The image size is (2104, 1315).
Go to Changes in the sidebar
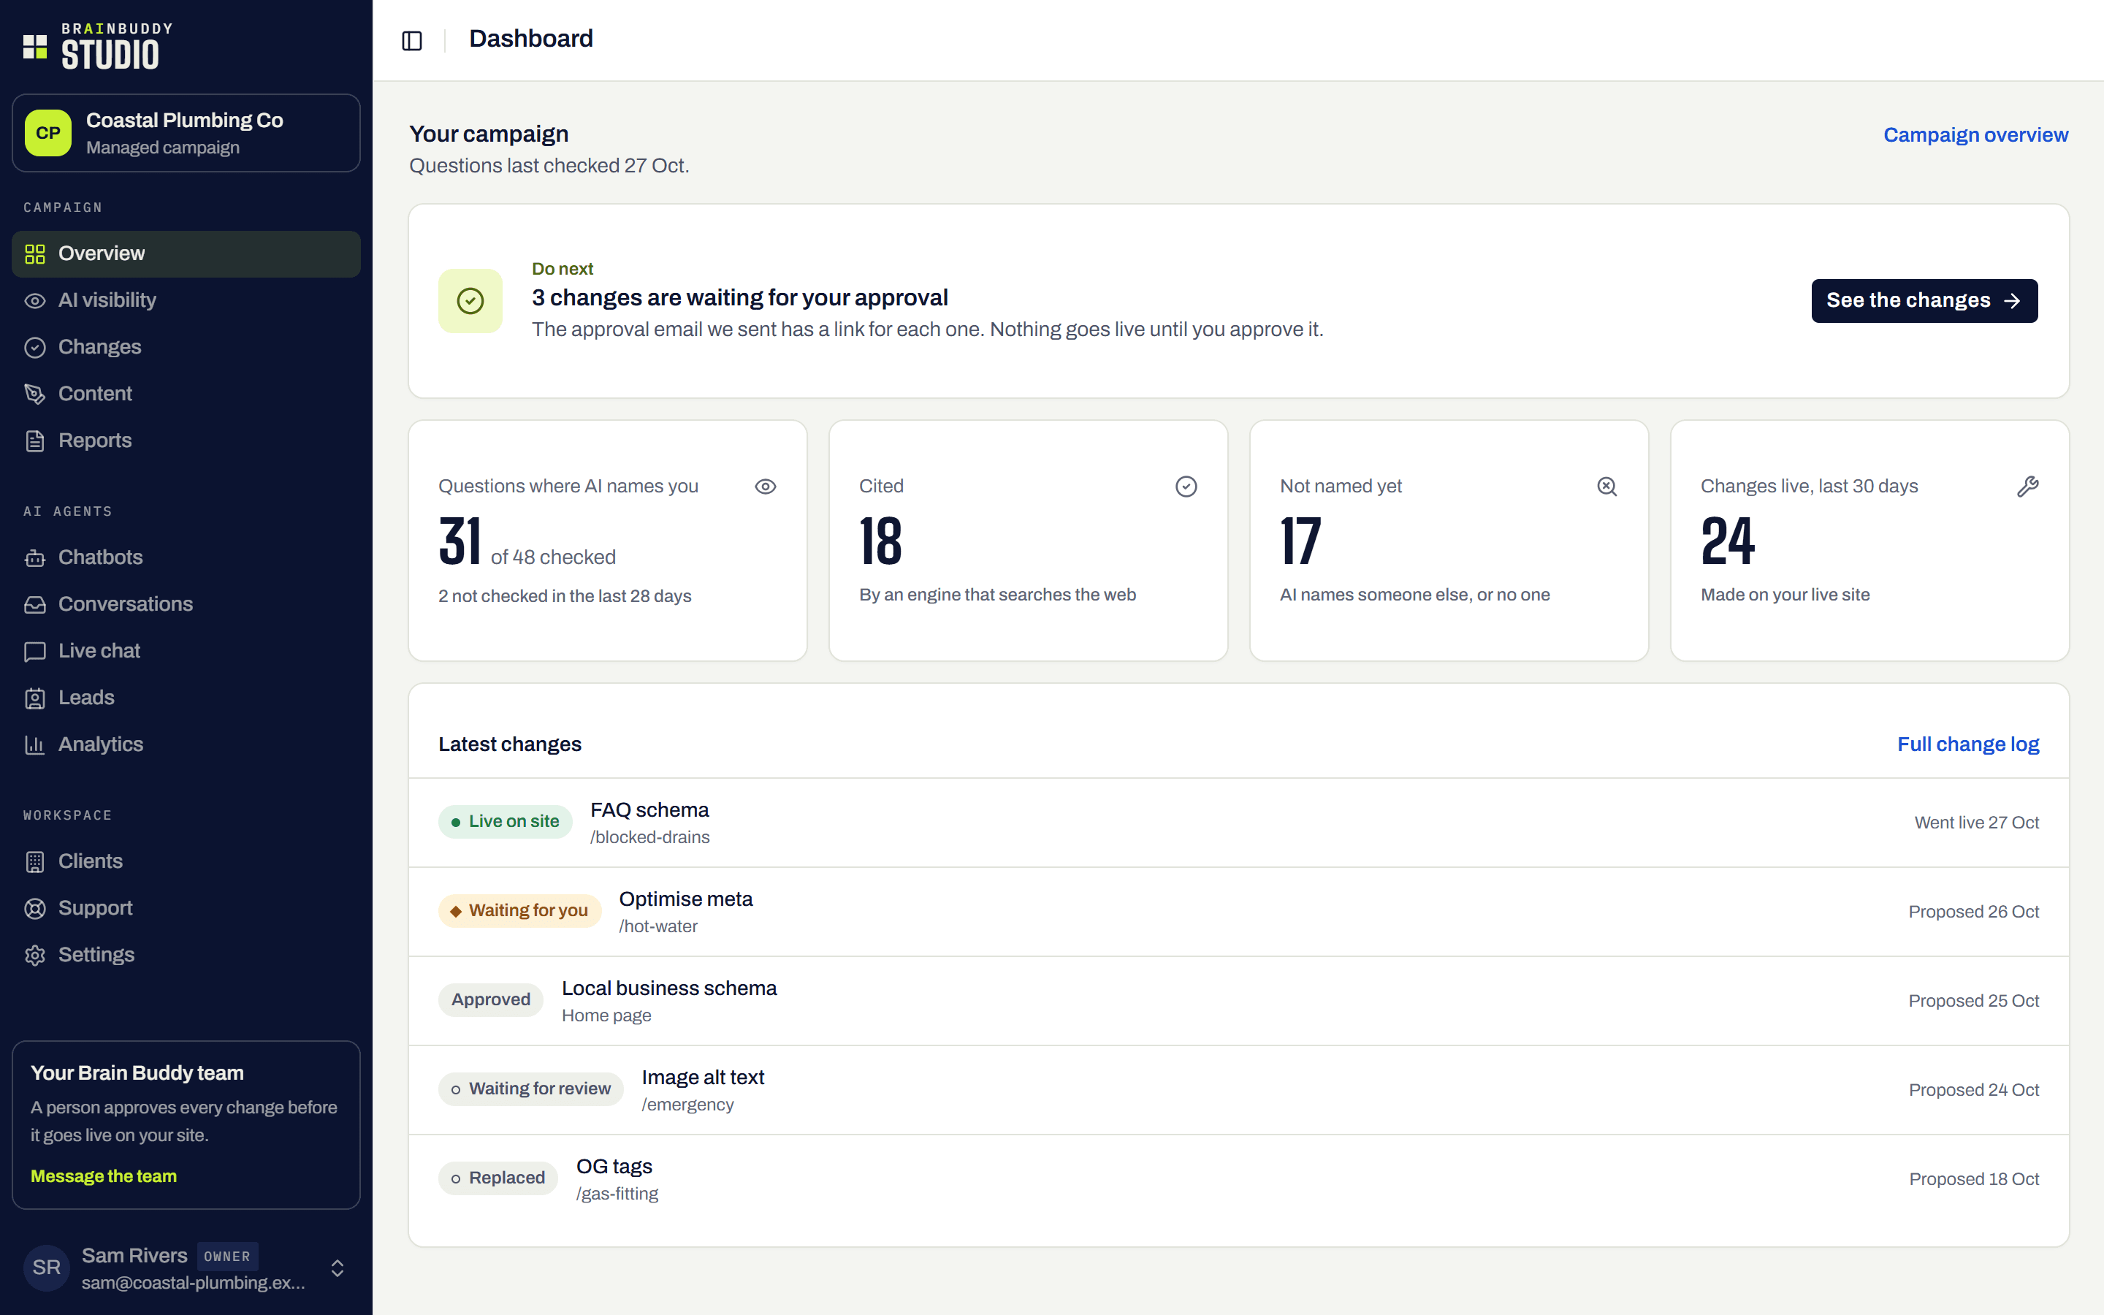pyautogui.click(x=186, y=347)
